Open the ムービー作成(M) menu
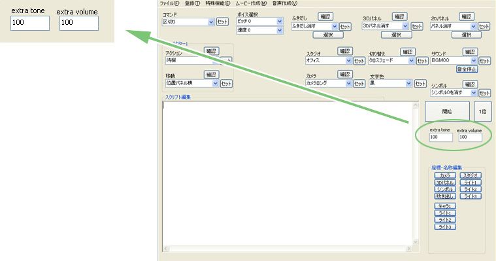This screenshot has width=496, height=261. [x=251, y=3]
